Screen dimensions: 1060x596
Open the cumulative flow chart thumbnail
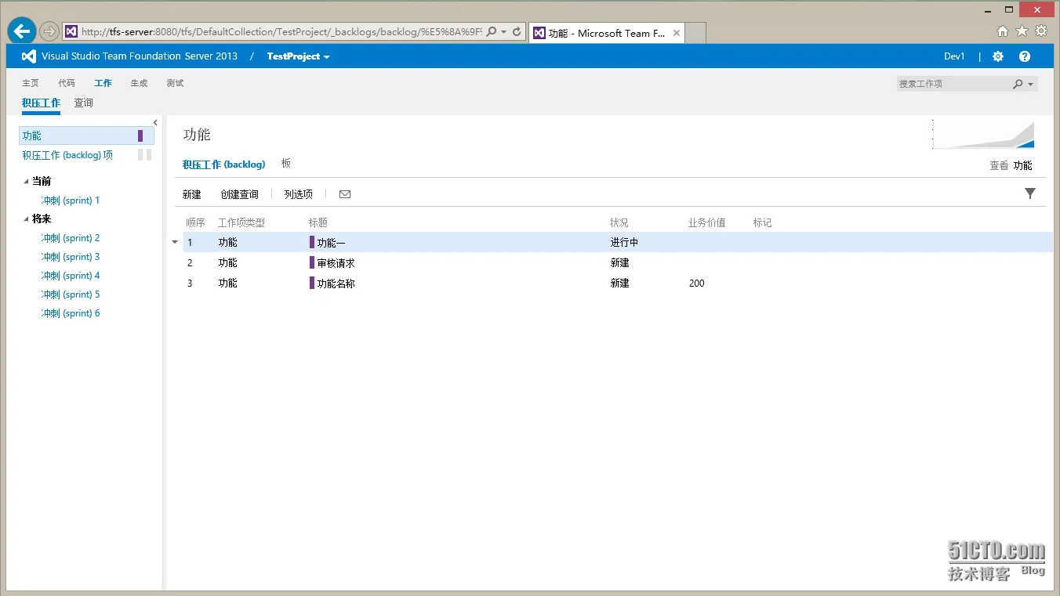coord(983,135)
